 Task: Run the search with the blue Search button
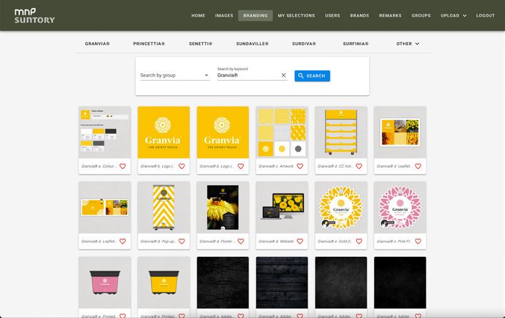pos(312,76)
